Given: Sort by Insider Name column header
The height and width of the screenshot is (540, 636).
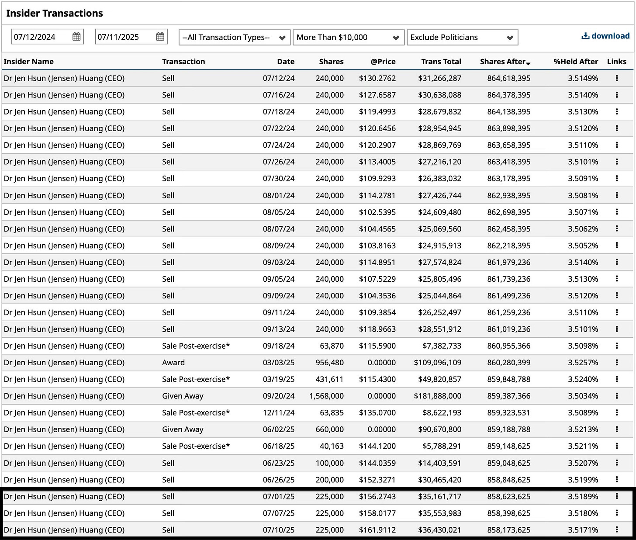Looking at the screenshot, I should [29, 62].
